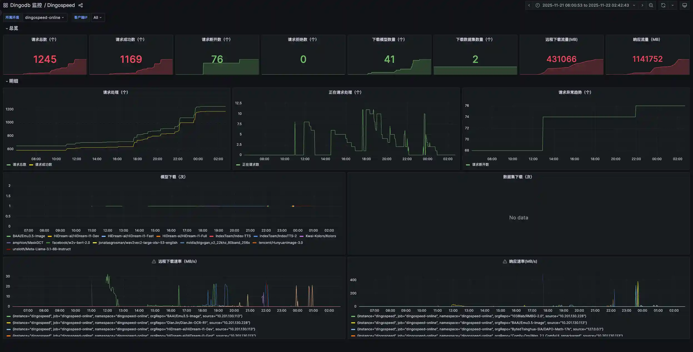Select the 2025-11-21 time range text
Viewport: 693px width, 352px height.
pos(586,5)
